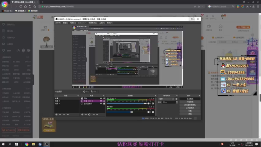Screen dimensions: 261x147
Task: Decrease transition duration with the down stepper
Action: [x=177, y=103]
